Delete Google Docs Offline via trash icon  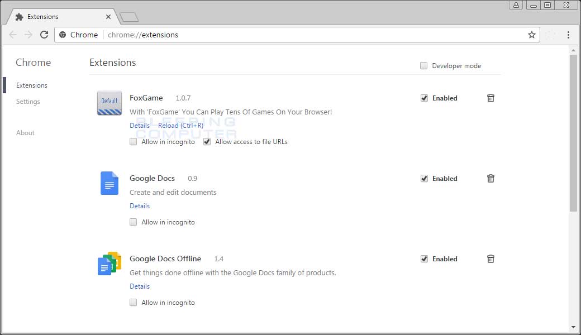pyautogui.click(x=490, y=259)
